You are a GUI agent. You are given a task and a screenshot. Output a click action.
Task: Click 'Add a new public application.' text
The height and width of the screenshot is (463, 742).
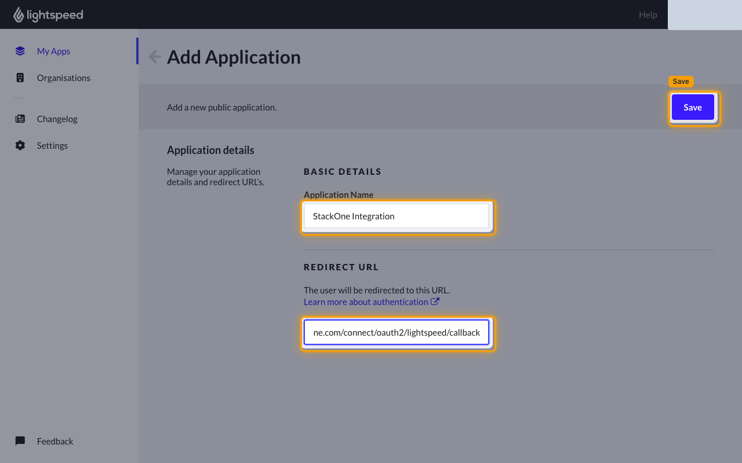(x=221, y=107)
